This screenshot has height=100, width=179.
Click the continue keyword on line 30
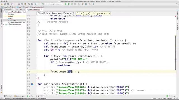63,65
